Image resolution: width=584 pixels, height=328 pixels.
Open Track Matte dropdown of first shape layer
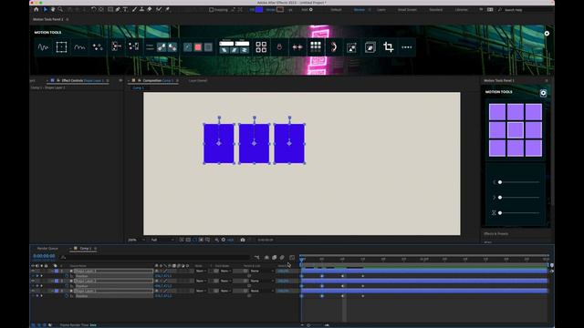click(x=224, y=272)
